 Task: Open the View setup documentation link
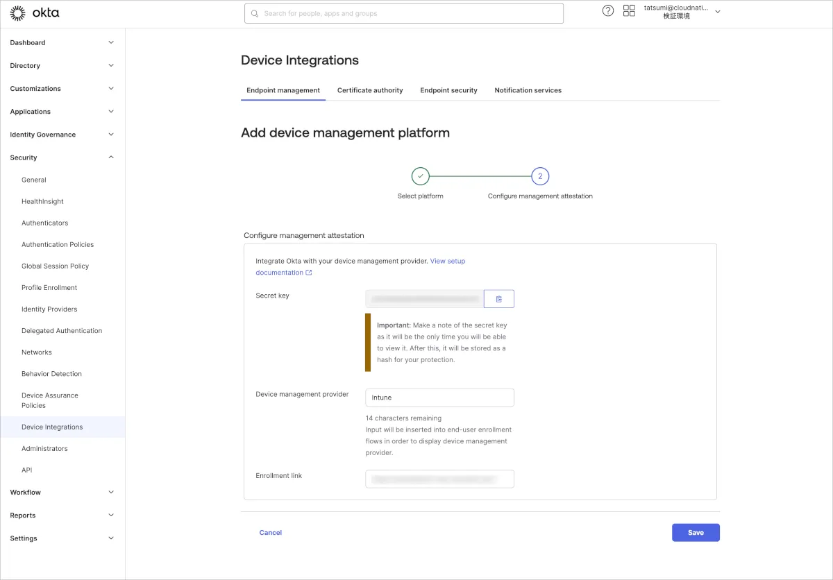coord(447,262)
